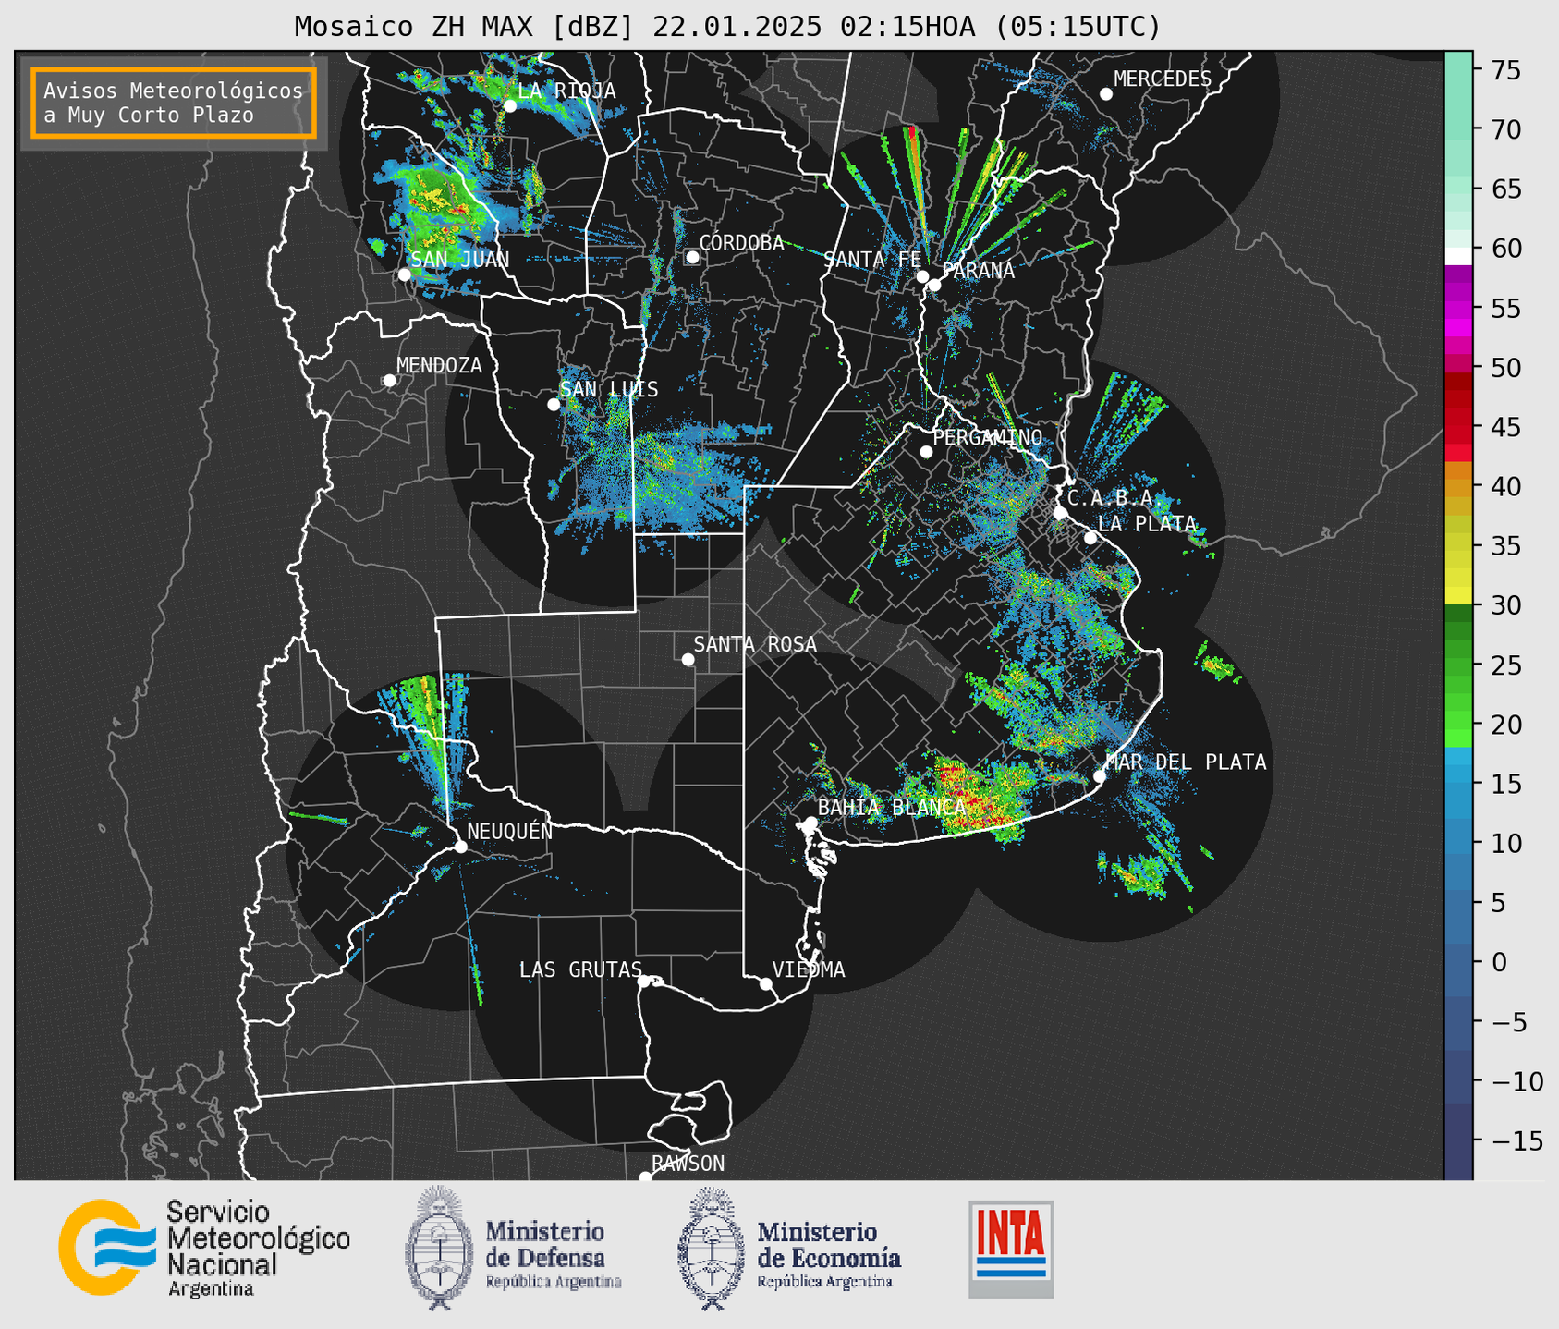Click the NEUQUÉN city dot
The image size is (1559, 1329).
click(460, 847)
